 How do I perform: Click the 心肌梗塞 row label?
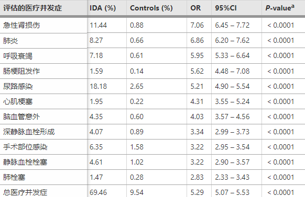(18, 101)
